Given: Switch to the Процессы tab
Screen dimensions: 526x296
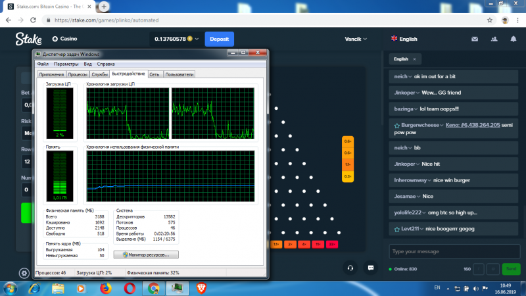Looking at the screenshot, I should tap(78, 74).
